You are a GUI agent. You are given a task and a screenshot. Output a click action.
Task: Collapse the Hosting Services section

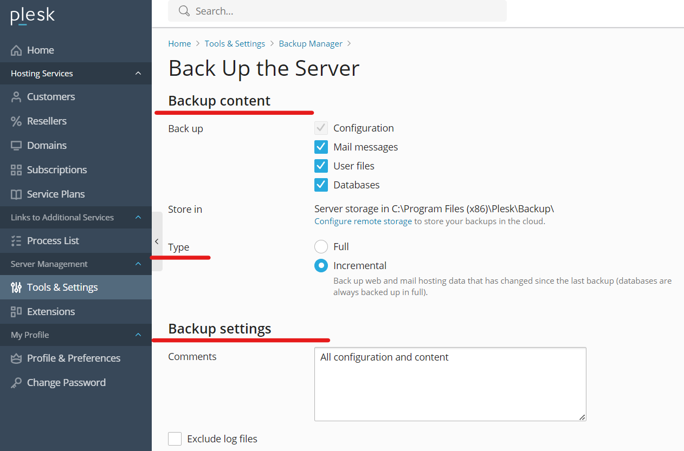click(138, 74)
